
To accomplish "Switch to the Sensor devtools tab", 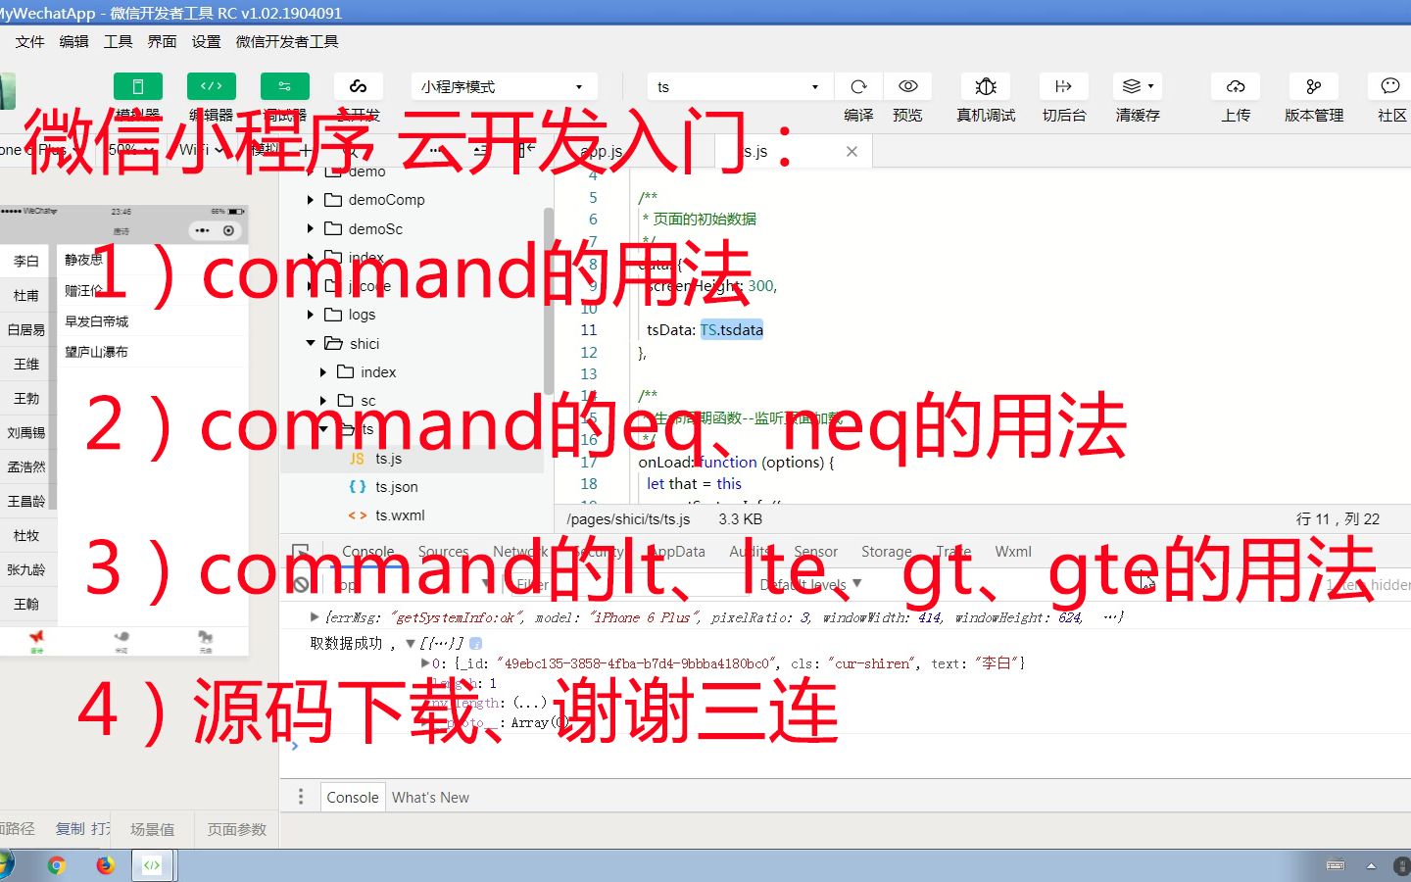I will tap(815, 552).
